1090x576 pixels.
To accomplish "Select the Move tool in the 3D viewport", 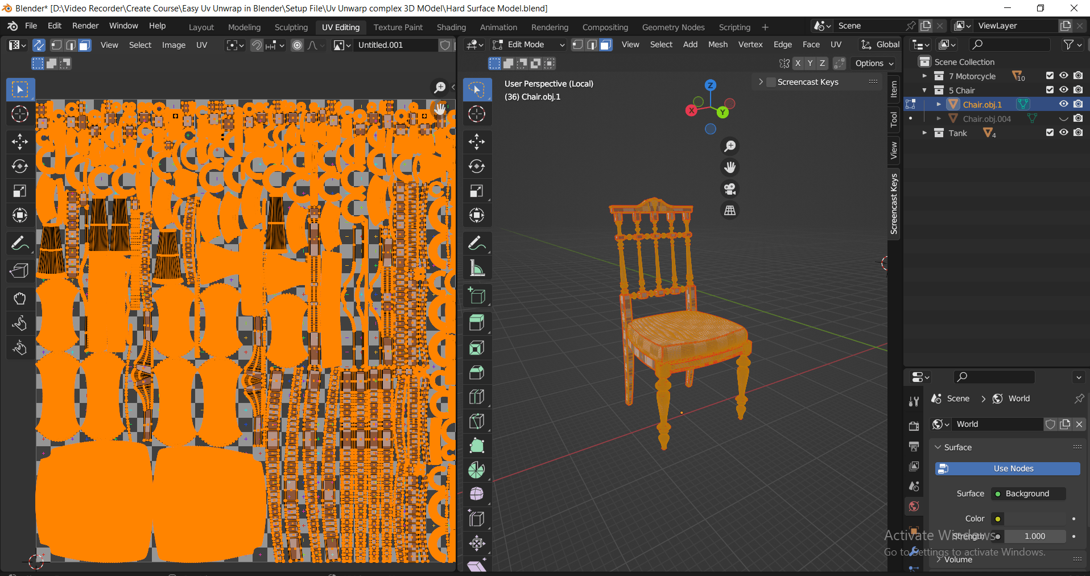I will 476,142.
